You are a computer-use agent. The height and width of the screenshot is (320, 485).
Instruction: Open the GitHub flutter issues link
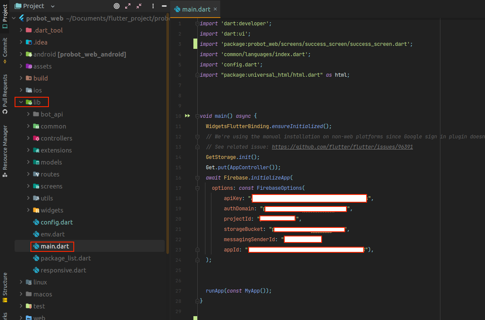[x=342, y=147]
